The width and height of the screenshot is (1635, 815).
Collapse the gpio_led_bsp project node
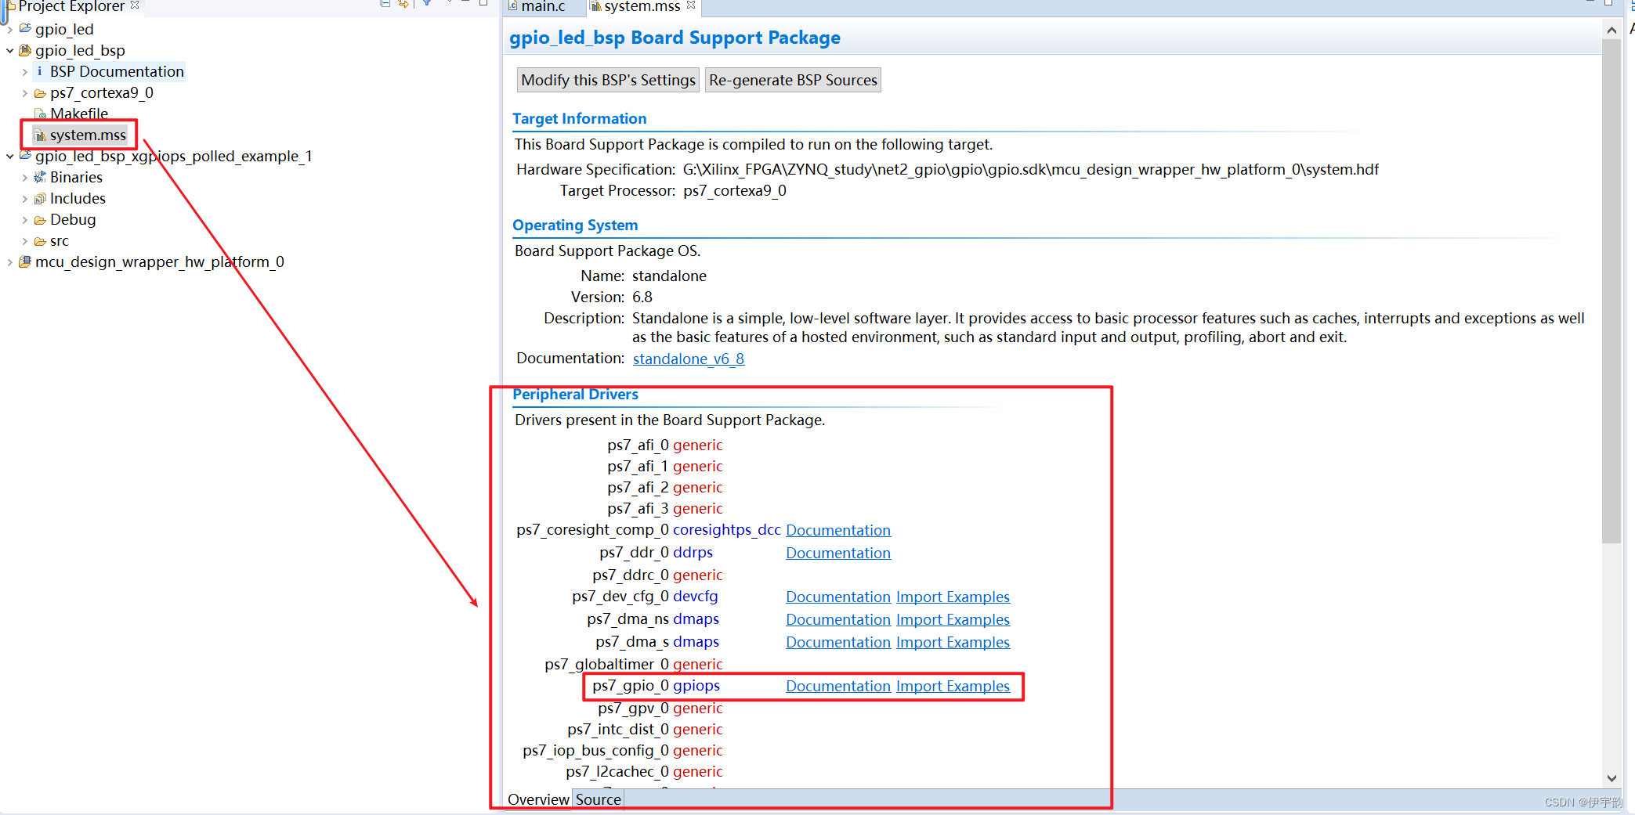click(x=9, y=51)
